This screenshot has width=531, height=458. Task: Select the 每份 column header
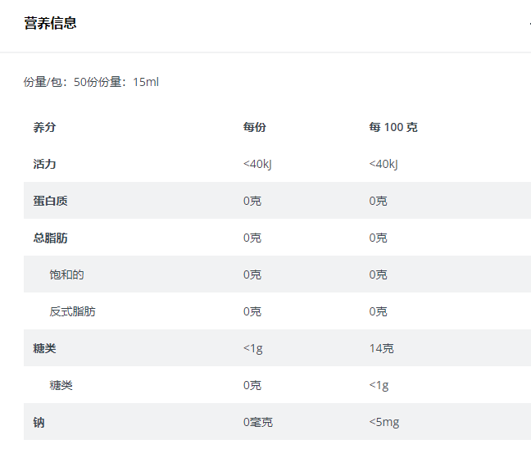254,127
